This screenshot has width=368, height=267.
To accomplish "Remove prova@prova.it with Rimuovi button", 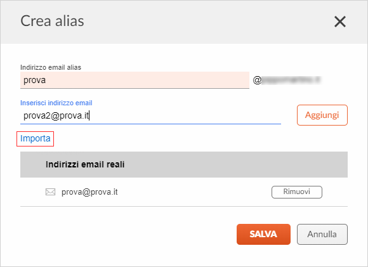I will 297,192.
